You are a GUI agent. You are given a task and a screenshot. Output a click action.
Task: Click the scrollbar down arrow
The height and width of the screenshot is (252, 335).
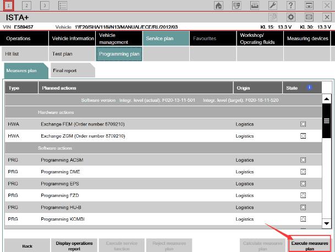click(326, 223)
